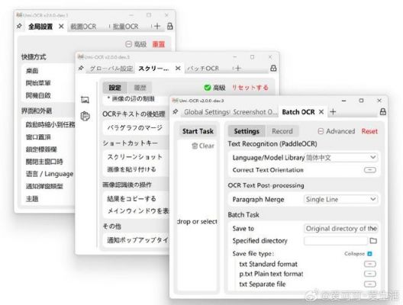The width and height of the screenshot is (403, 305).
Task: Switch to Global Settings tab in English window
Action: coord(206,112)
